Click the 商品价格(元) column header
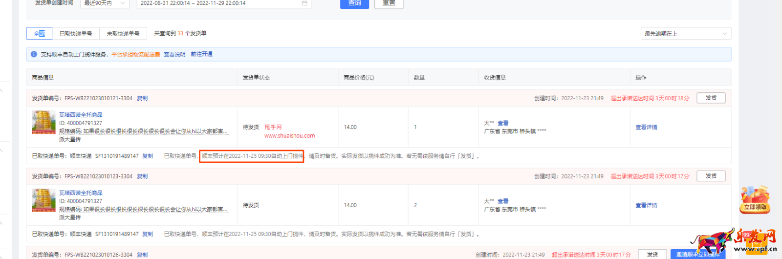This screenshot has width=782, height=259. (x=358, y=77)
